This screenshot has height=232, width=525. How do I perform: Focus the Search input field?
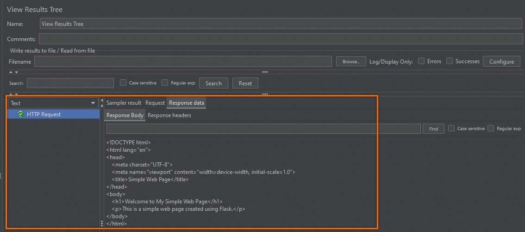pos(70,83)
